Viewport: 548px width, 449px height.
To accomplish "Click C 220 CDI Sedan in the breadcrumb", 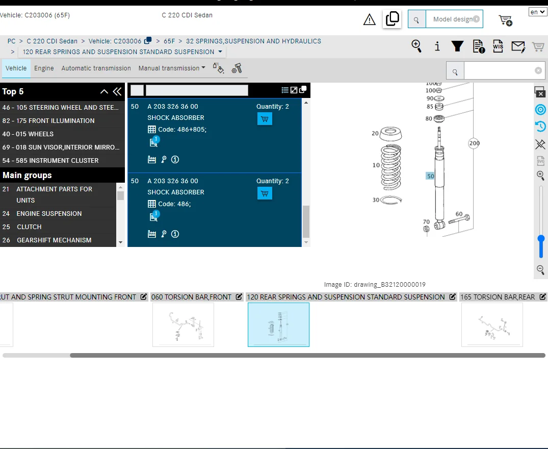I will point(52,41).
